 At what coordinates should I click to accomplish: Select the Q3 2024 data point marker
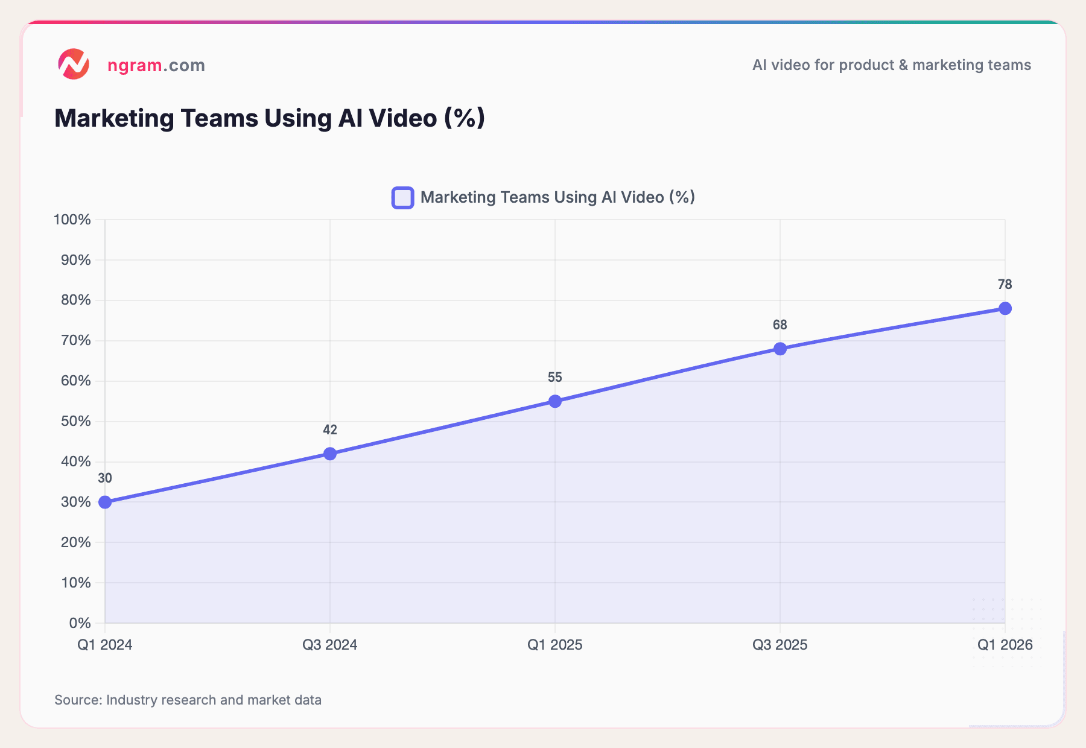point(329,452)
